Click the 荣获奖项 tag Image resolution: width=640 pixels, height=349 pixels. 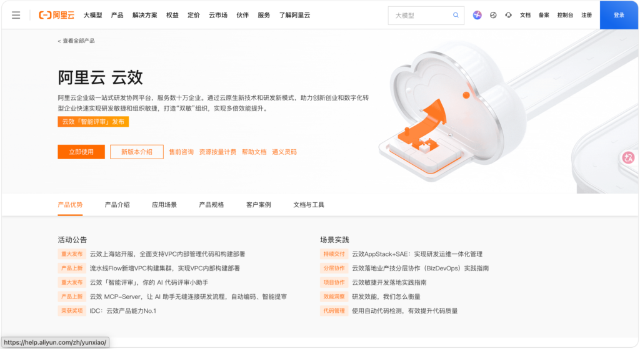click(72, 311)
